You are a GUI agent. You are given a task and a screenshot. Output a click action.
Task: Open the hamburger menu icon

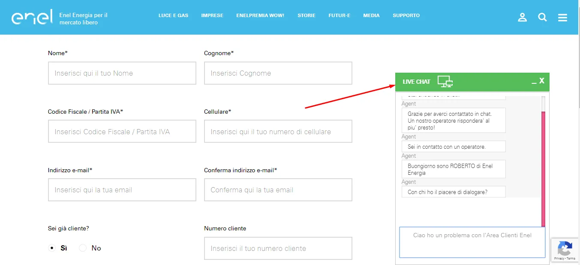click(562, 18)
